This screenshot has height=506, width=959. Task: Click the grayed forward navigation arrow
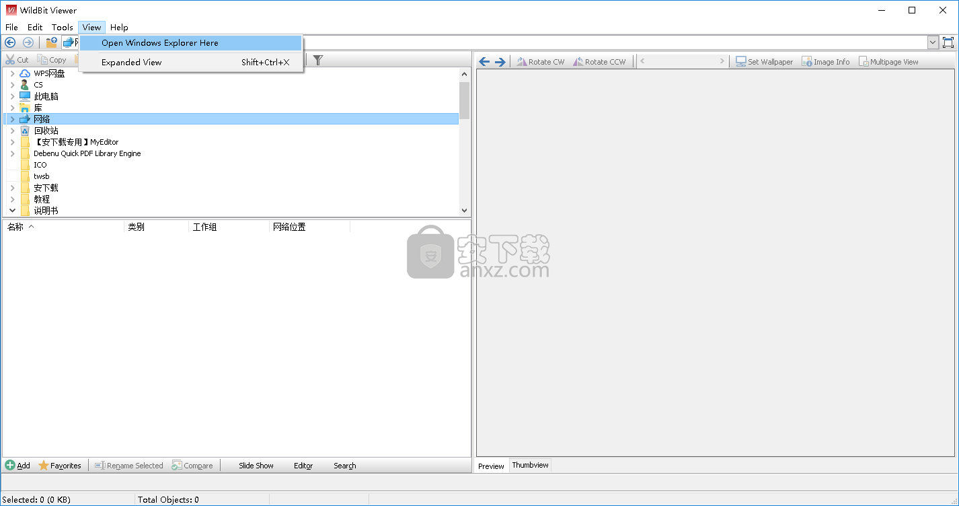coord(28,42)
